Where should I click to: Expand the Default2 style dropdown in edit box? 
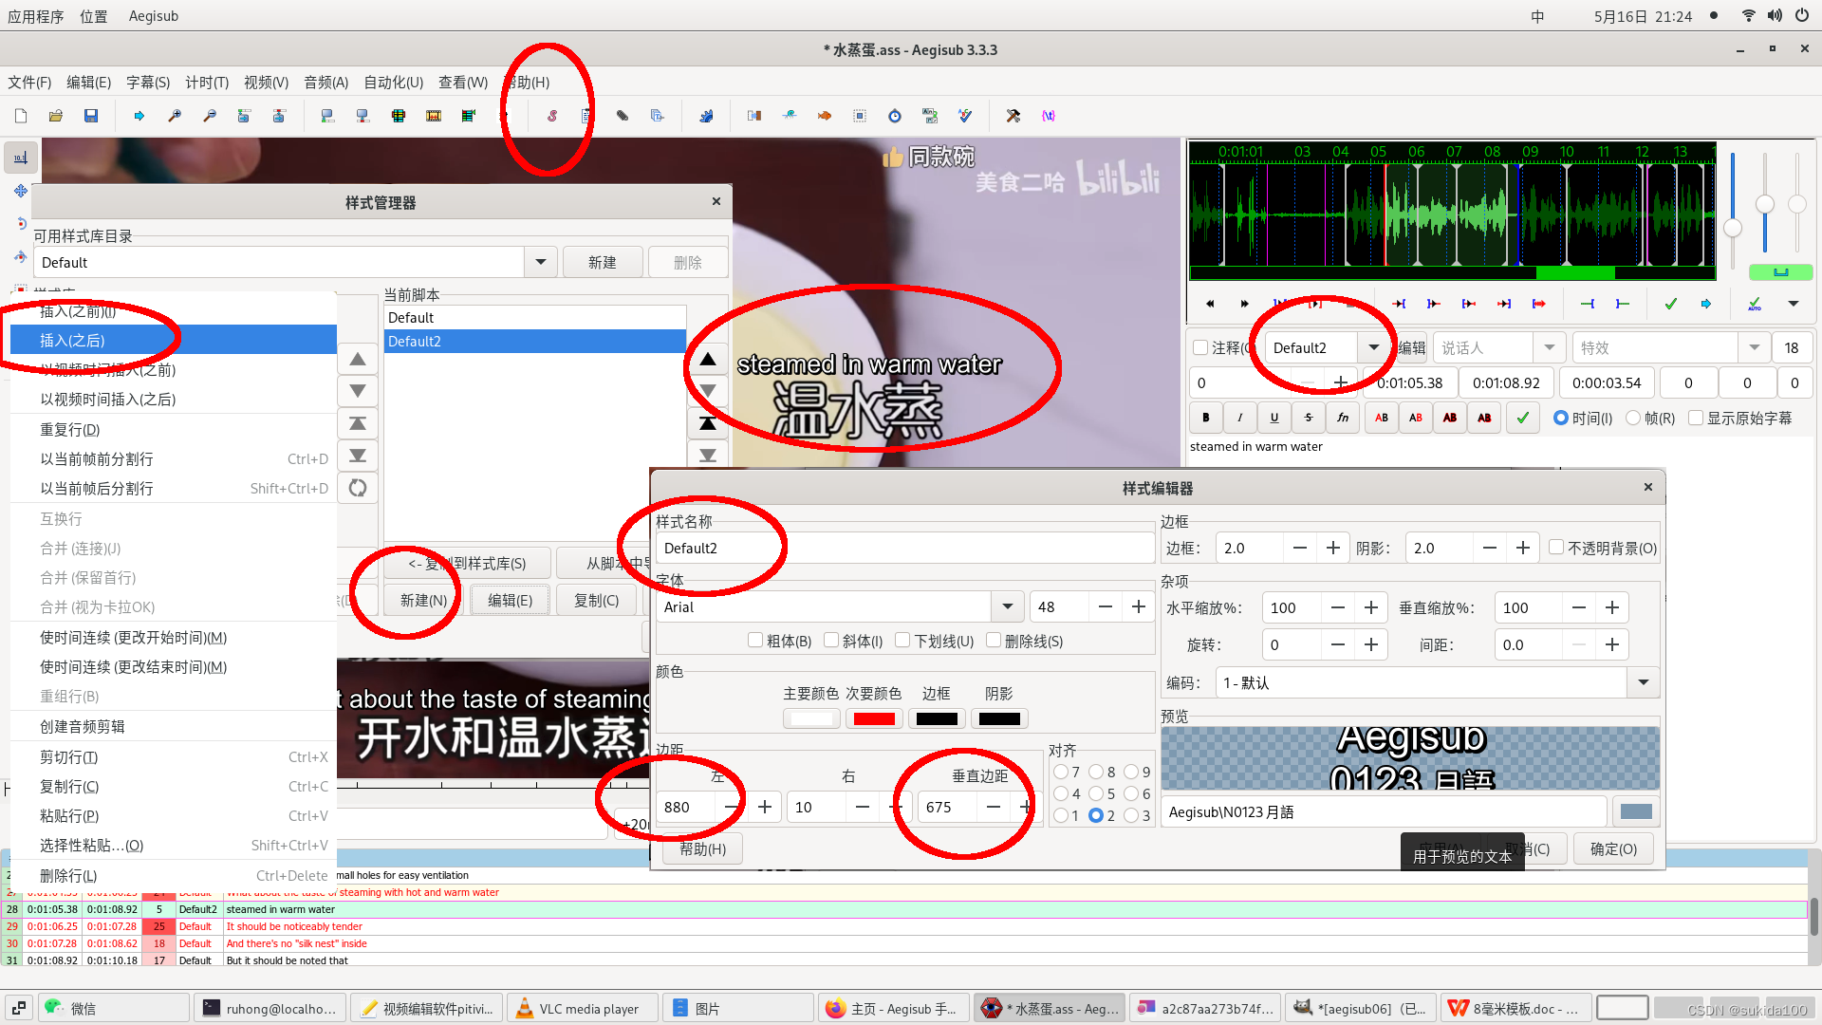tap(1373, 348)
